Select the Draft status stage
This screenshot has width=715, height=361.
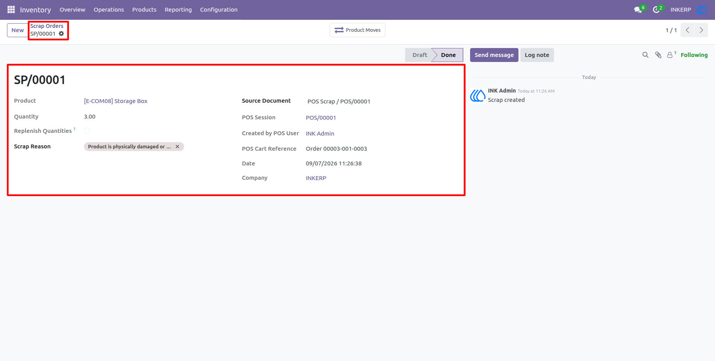pyautogui.click(x=419, y=55)
